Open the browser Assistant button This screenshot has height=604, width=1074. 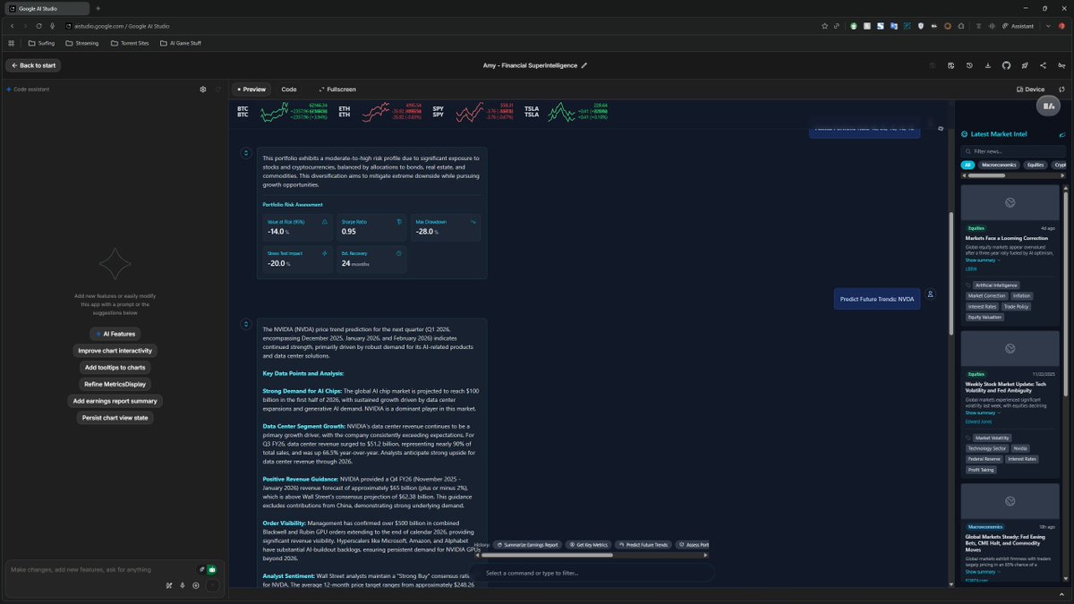coord(1018,26)
